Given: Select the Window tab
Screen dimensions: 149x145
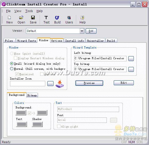Looking at the screenshot, I should coord(43,40).
